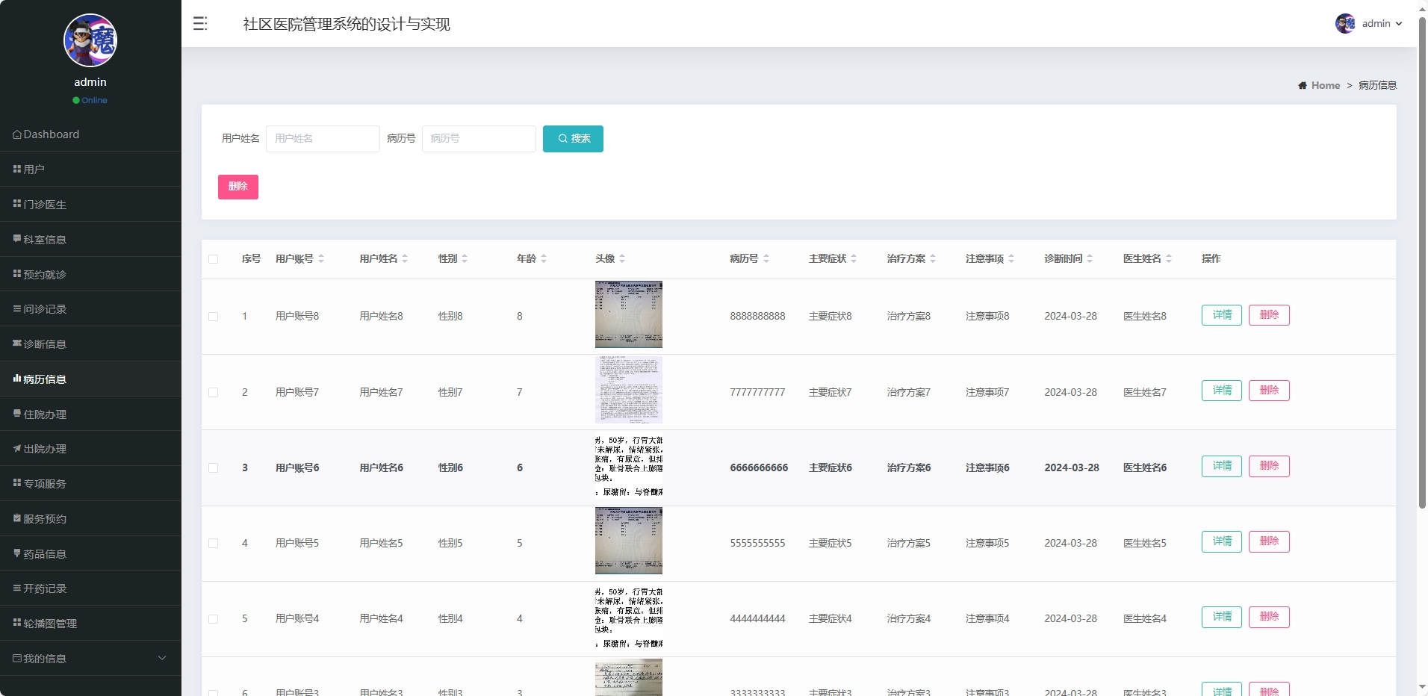Click the paper plane icon beside 出院办理

(x=17, y=449)
